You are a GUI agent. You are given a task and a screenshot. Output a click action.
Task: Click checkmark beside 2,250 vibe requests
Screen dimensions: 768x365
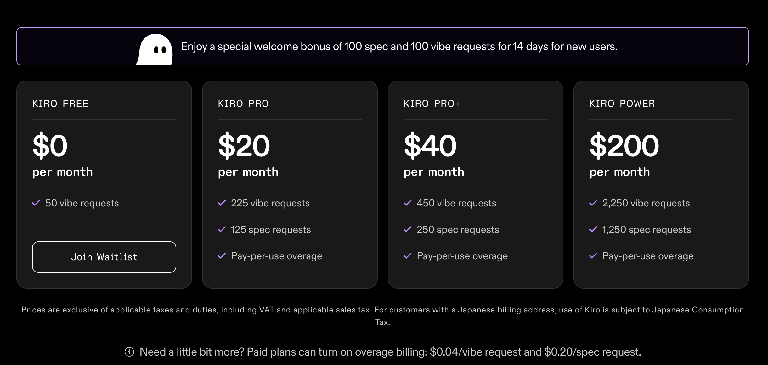tap(593, 203)
